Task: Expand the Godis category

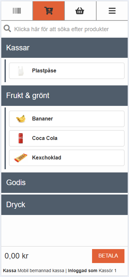Action: pos(64,183)
